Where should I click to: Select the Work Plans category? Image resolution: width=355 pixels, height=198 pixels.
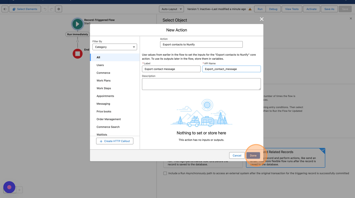[115, 80]
